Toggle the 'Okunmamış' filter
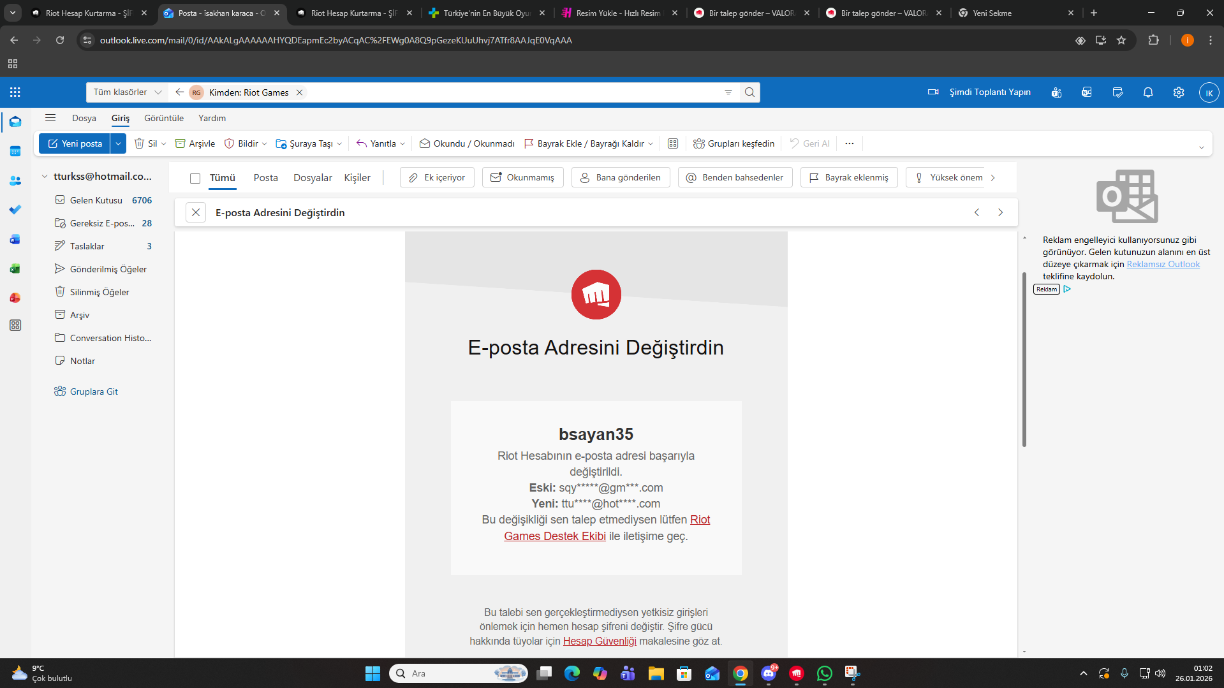The height and width of the screenshot is (688, 1224). click(x=522, y=177)
